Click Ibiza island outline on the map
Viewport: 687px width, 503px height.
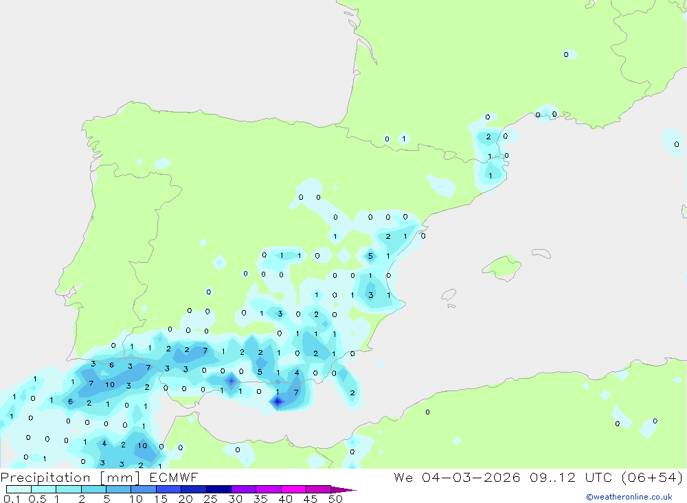pyautogui.click(x=449, y=295)
